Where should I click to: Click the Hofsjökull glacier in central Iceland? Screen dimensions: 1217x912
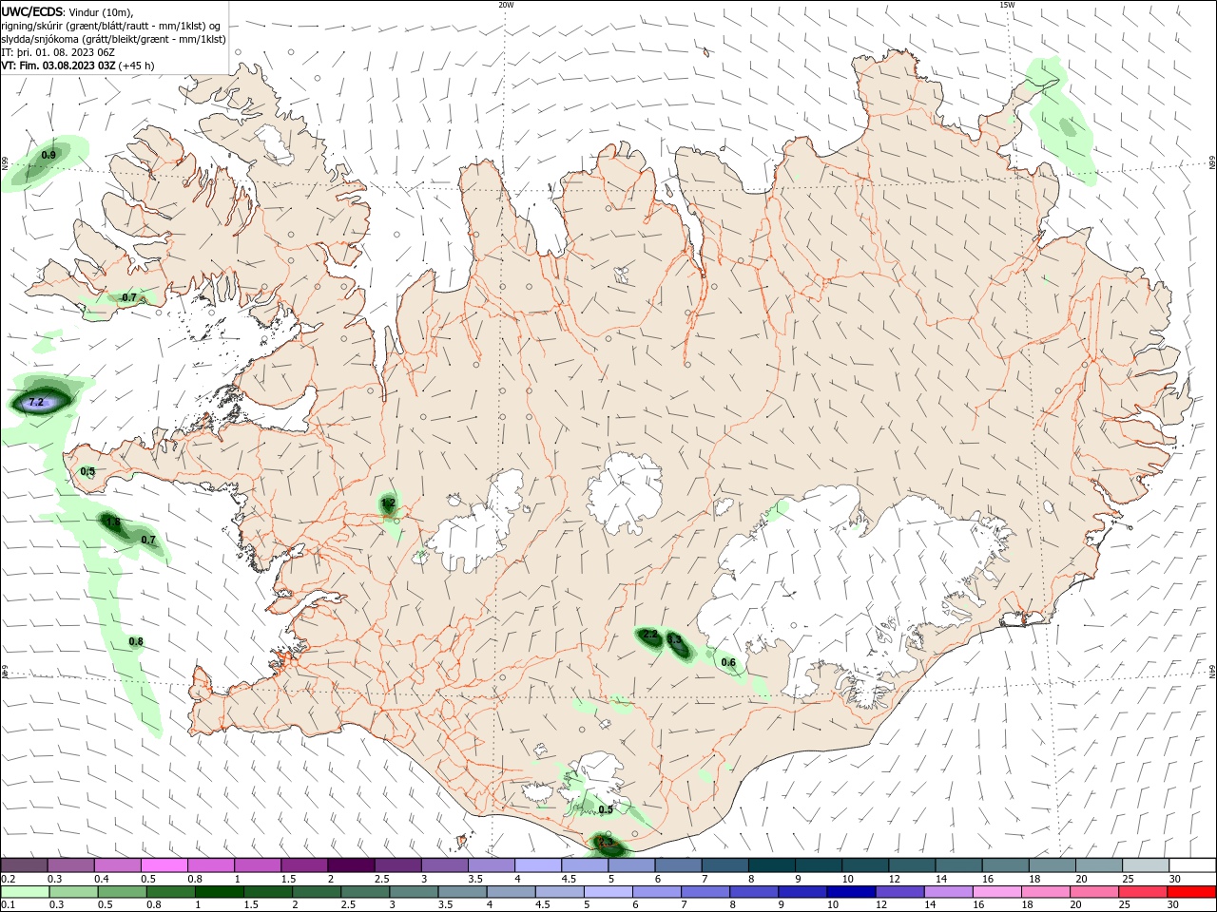pyautogui.click(x=625, y=492)
